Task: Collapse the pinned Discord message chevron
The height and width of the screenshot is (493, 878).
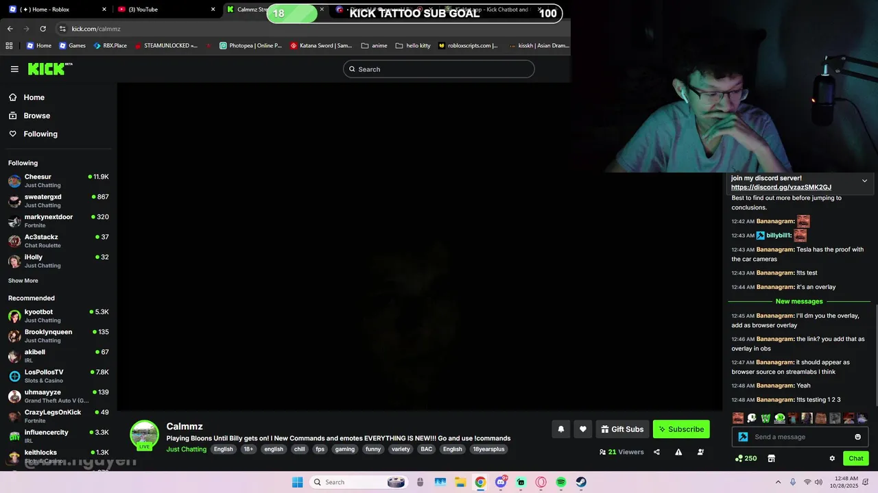Action: 864,181
